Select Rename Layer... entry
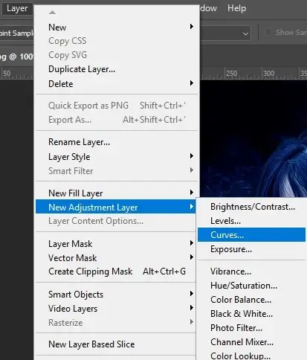 (117, 142)
